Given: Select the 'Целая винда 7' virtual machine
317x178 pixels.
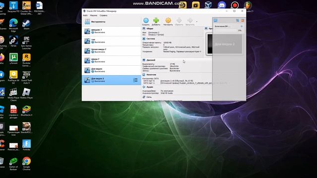Looking at the screenshot, I should pyautogui.click(x=111, y=50).
